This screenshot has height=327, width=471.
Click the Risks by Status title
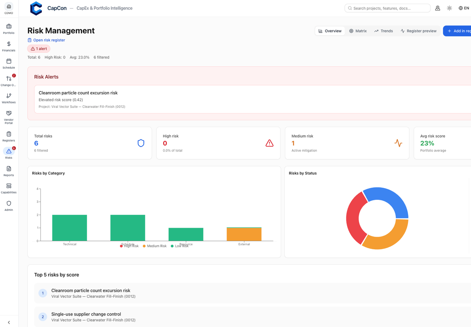click(x=303, y=173)
